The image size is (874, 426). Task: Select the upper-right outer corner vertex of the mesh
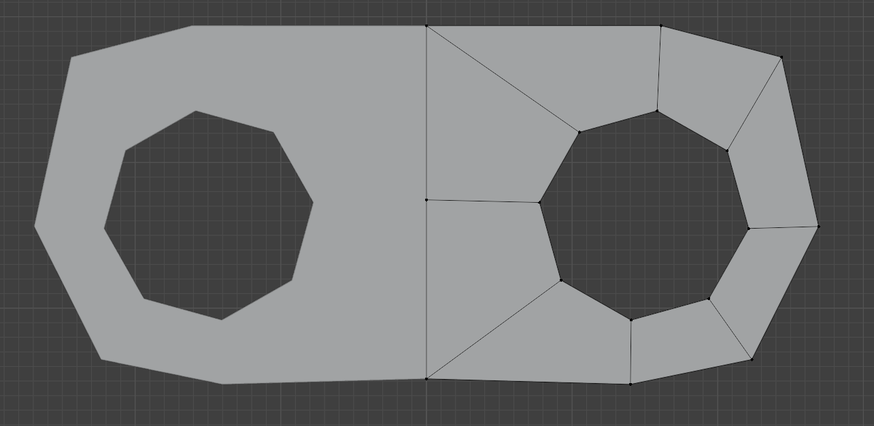[x=781, y=57]
